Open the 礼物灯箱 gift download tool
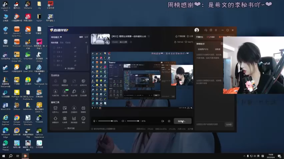 [x=55, y=93]
